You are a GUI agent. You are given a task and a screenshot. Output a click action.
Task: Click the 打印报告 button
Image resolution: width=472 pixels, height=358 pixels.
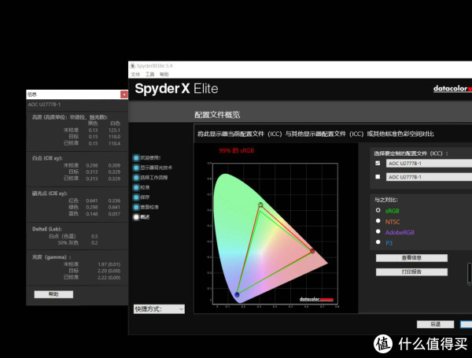(411, 272)
